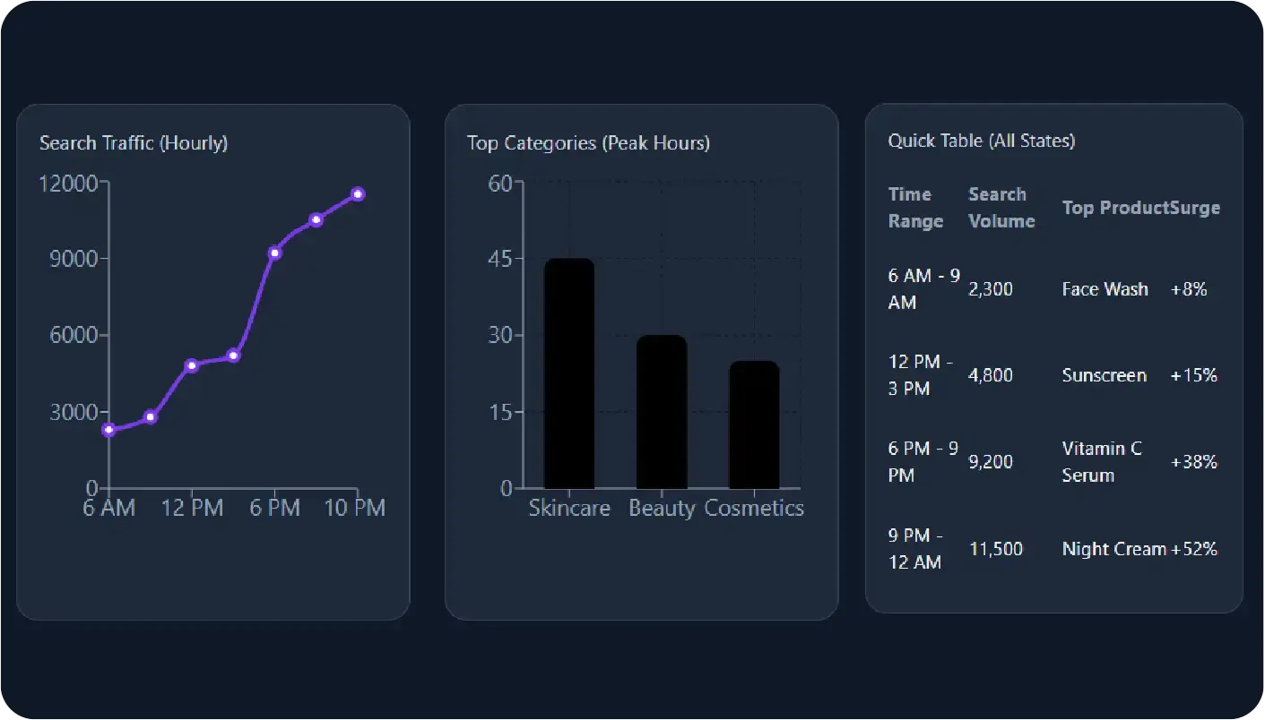This screenshot has height=720, width=1265.
Task: Select the Beauty bar in the chart
Action: (x=662, y=412)
